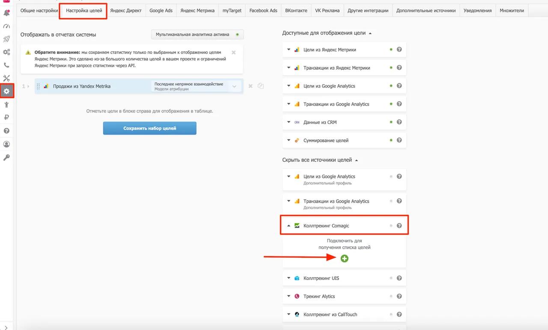Screen dimensions: 548x330
Task: Expand goal row number 1 arrow
Action: point(28,86)
